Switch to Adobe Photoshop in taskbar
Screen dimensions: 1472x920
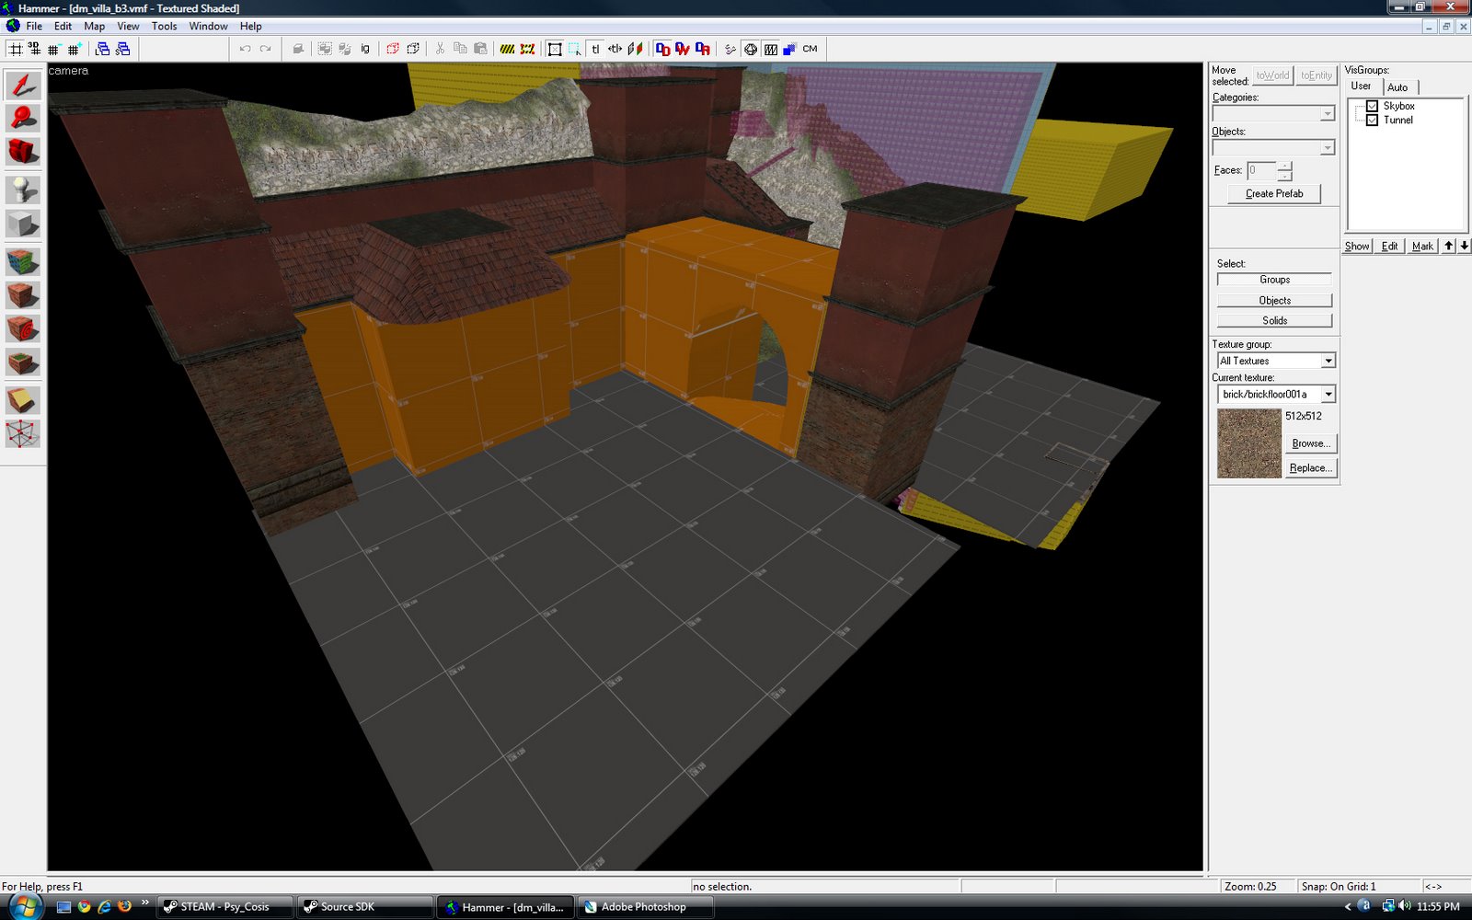coord(644,906)
